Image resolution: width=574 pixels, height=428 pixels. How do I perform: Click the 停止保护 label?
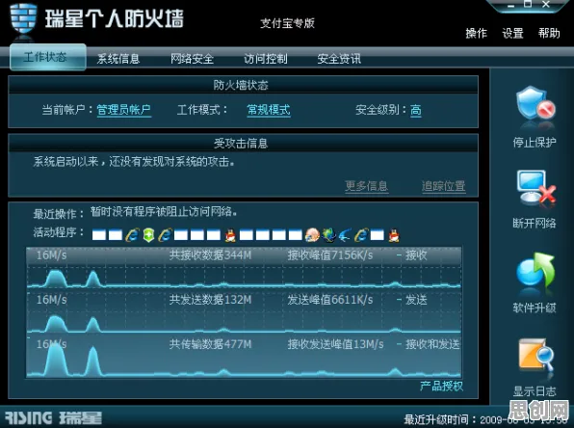pos(535,142)
